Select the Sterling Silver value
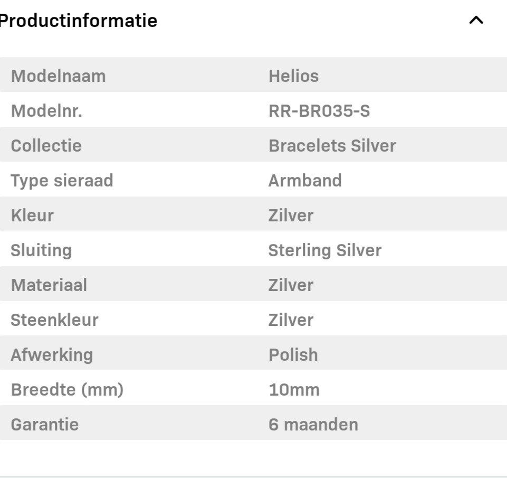507x478 pixels. pos(324,250)
